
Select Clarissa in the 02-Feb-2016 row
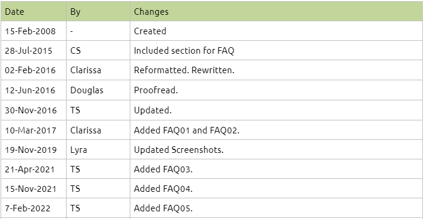(98, 70)
